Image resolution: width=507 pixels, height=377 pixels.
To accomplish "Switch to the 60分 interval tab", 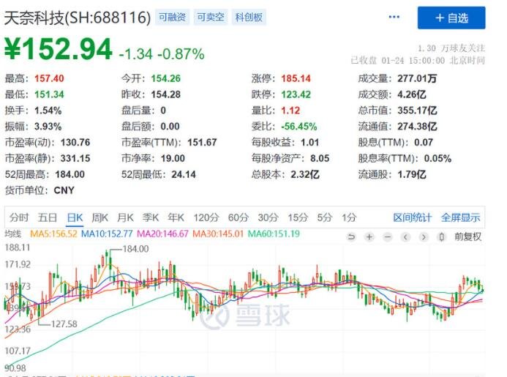I will coord(239,217).
